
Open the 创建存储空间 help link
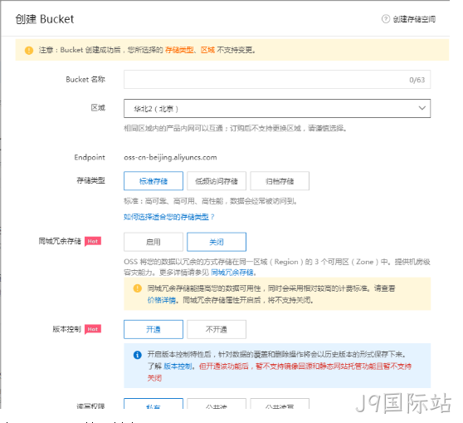tap(414, 19)
